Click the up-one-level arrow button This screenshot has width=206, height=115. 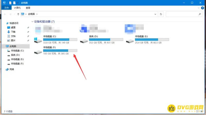(18, 14)
